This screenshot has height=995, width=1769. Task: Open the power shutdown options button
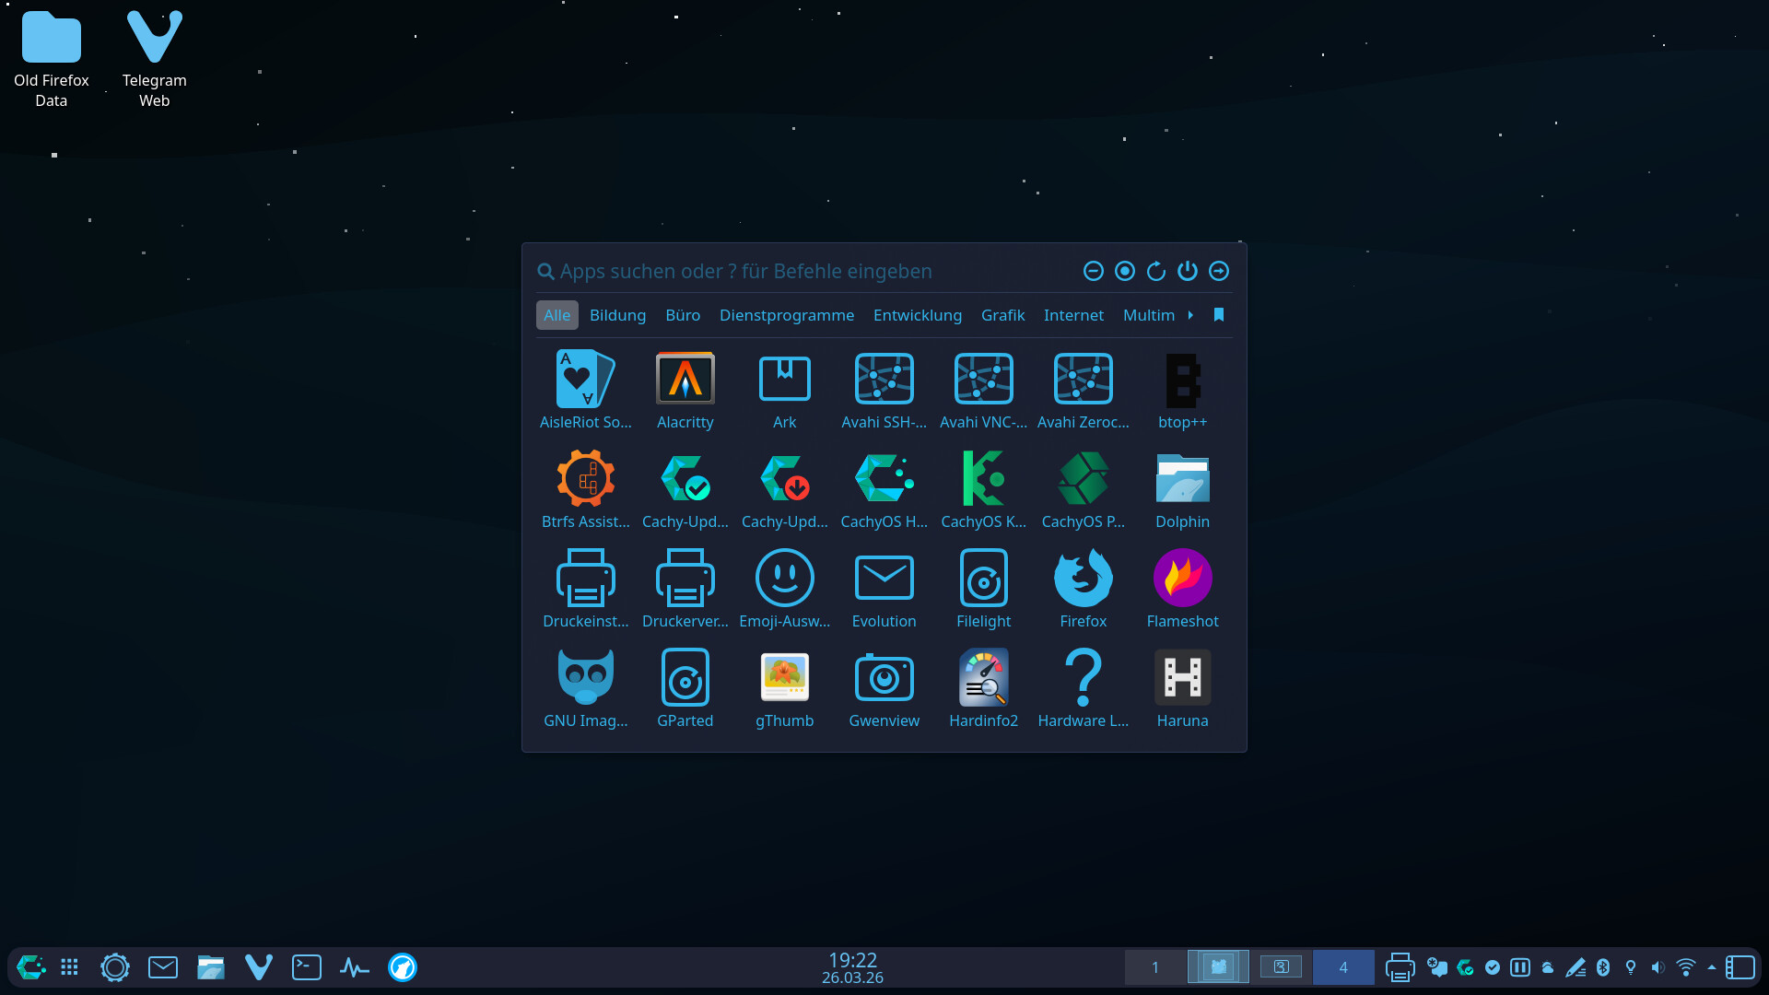point(1188,271)
